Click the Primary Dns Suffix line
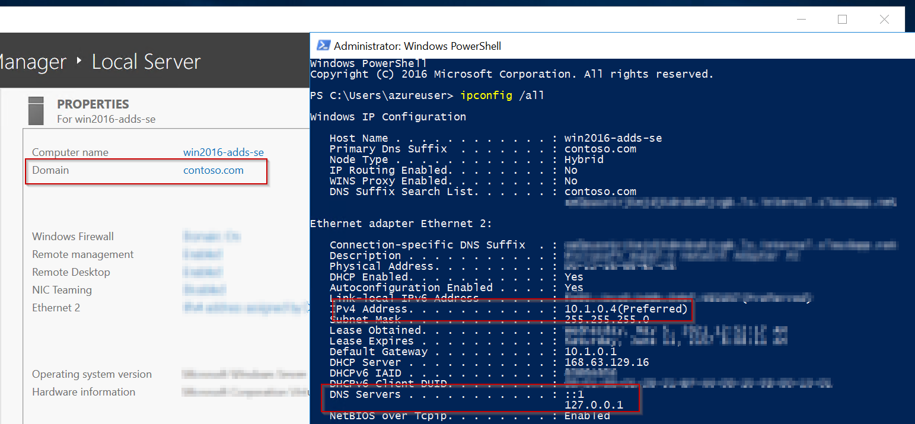The height and width of the screenshot is (424, 915). pos(483,149)
